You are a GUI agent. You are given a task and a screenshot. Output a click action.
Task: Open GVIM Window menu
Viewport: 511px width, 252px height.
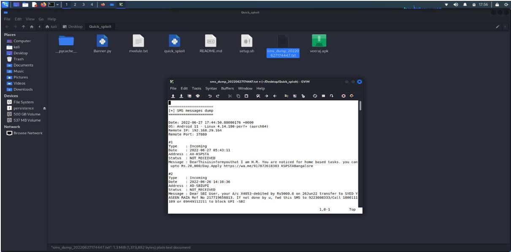pos(245,88)
